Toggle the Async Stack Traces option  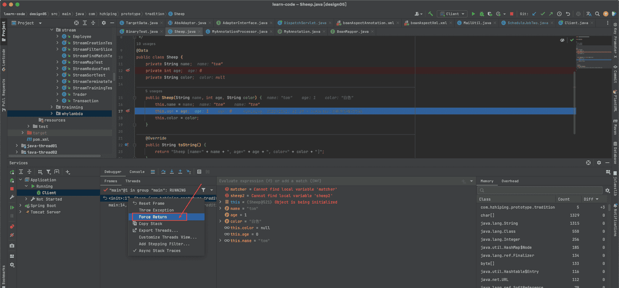click(159, 251)
